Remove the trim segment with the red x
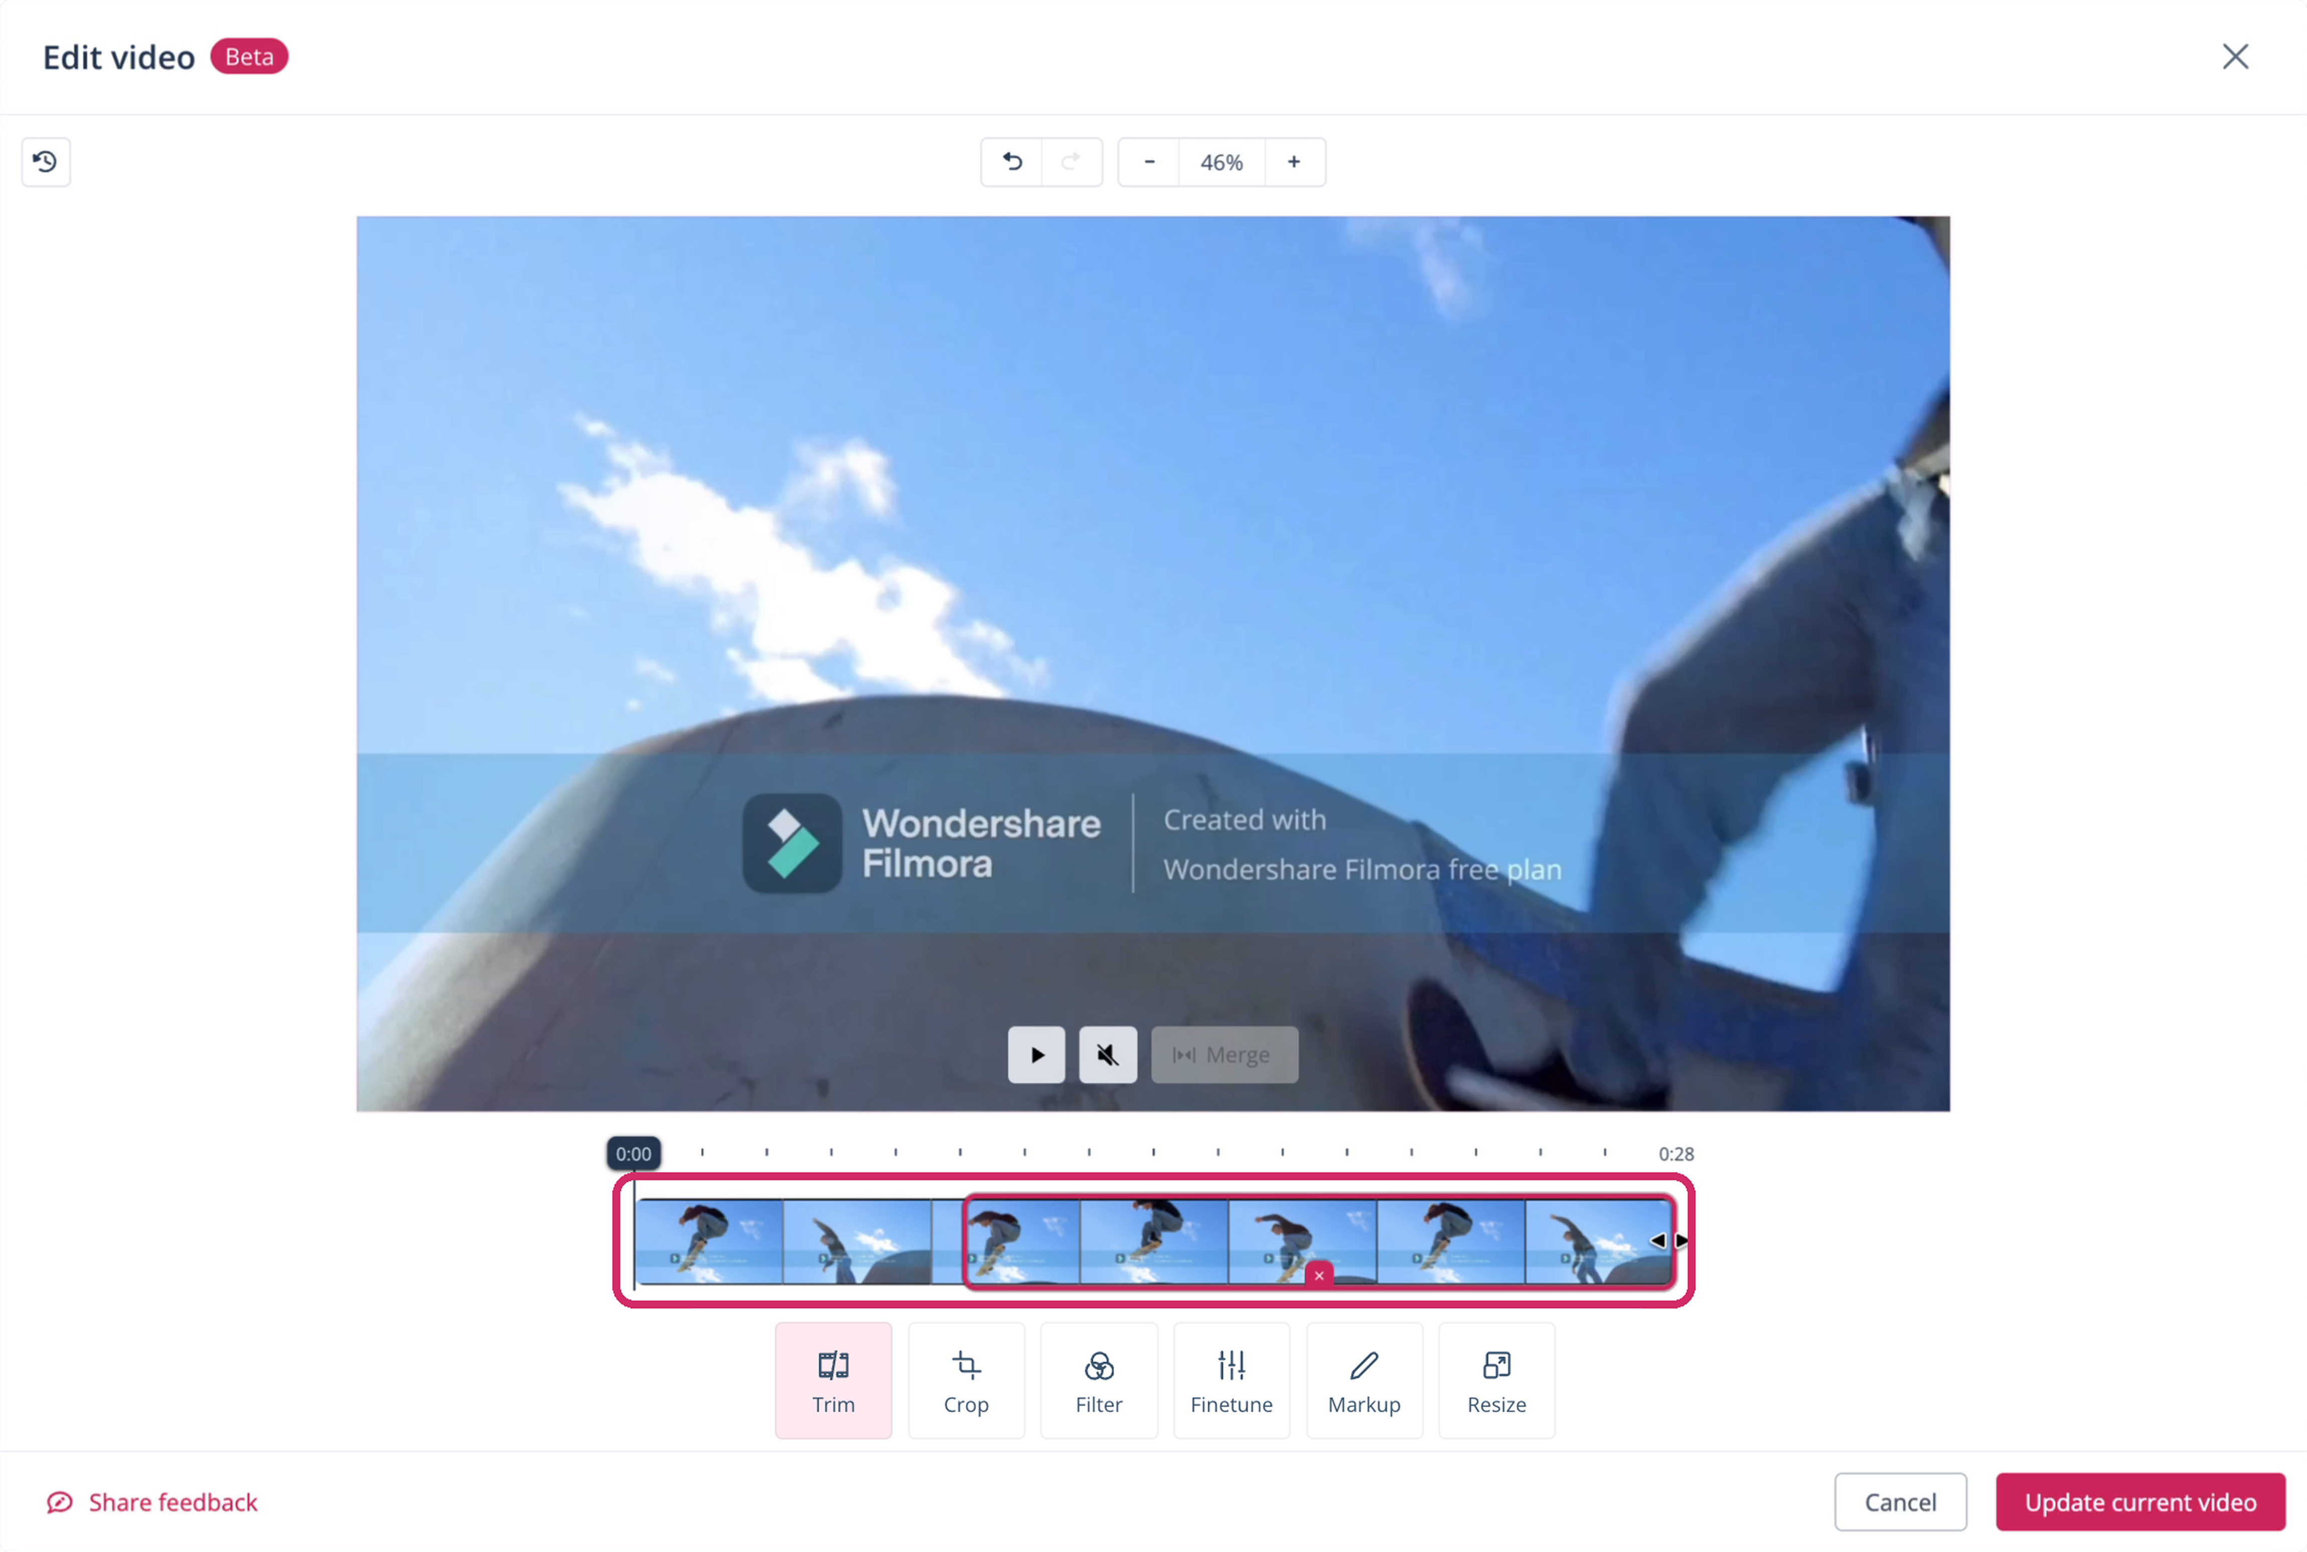This screenshot has width=2307, height=1552. click(1319, 1275)
